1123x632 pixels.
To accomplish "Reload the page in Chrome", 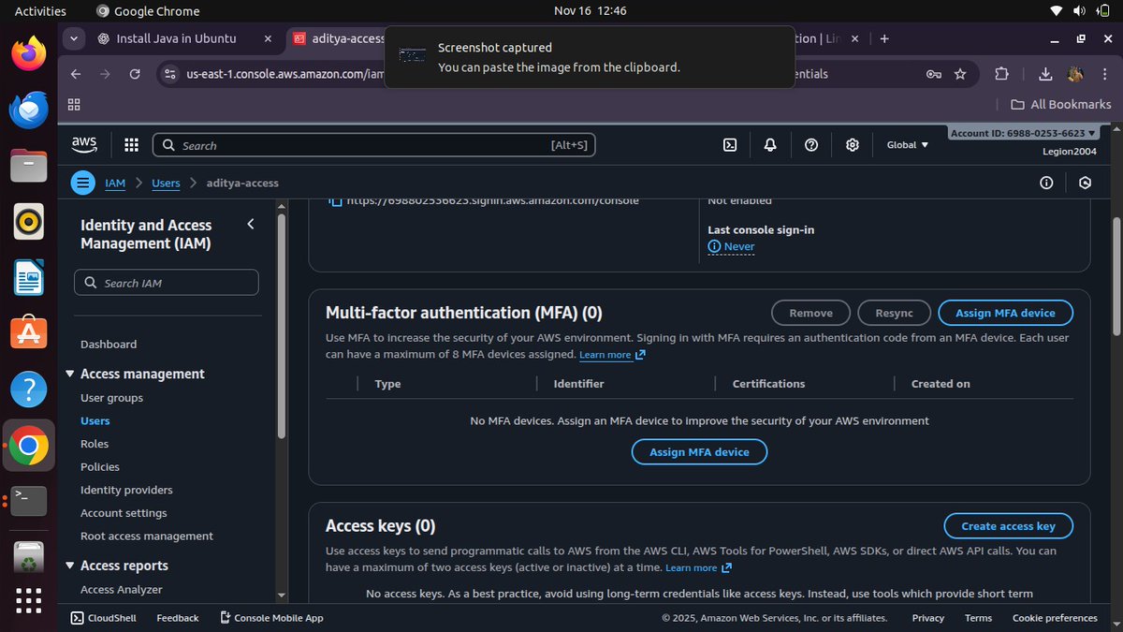I will [x=135, y=74].
